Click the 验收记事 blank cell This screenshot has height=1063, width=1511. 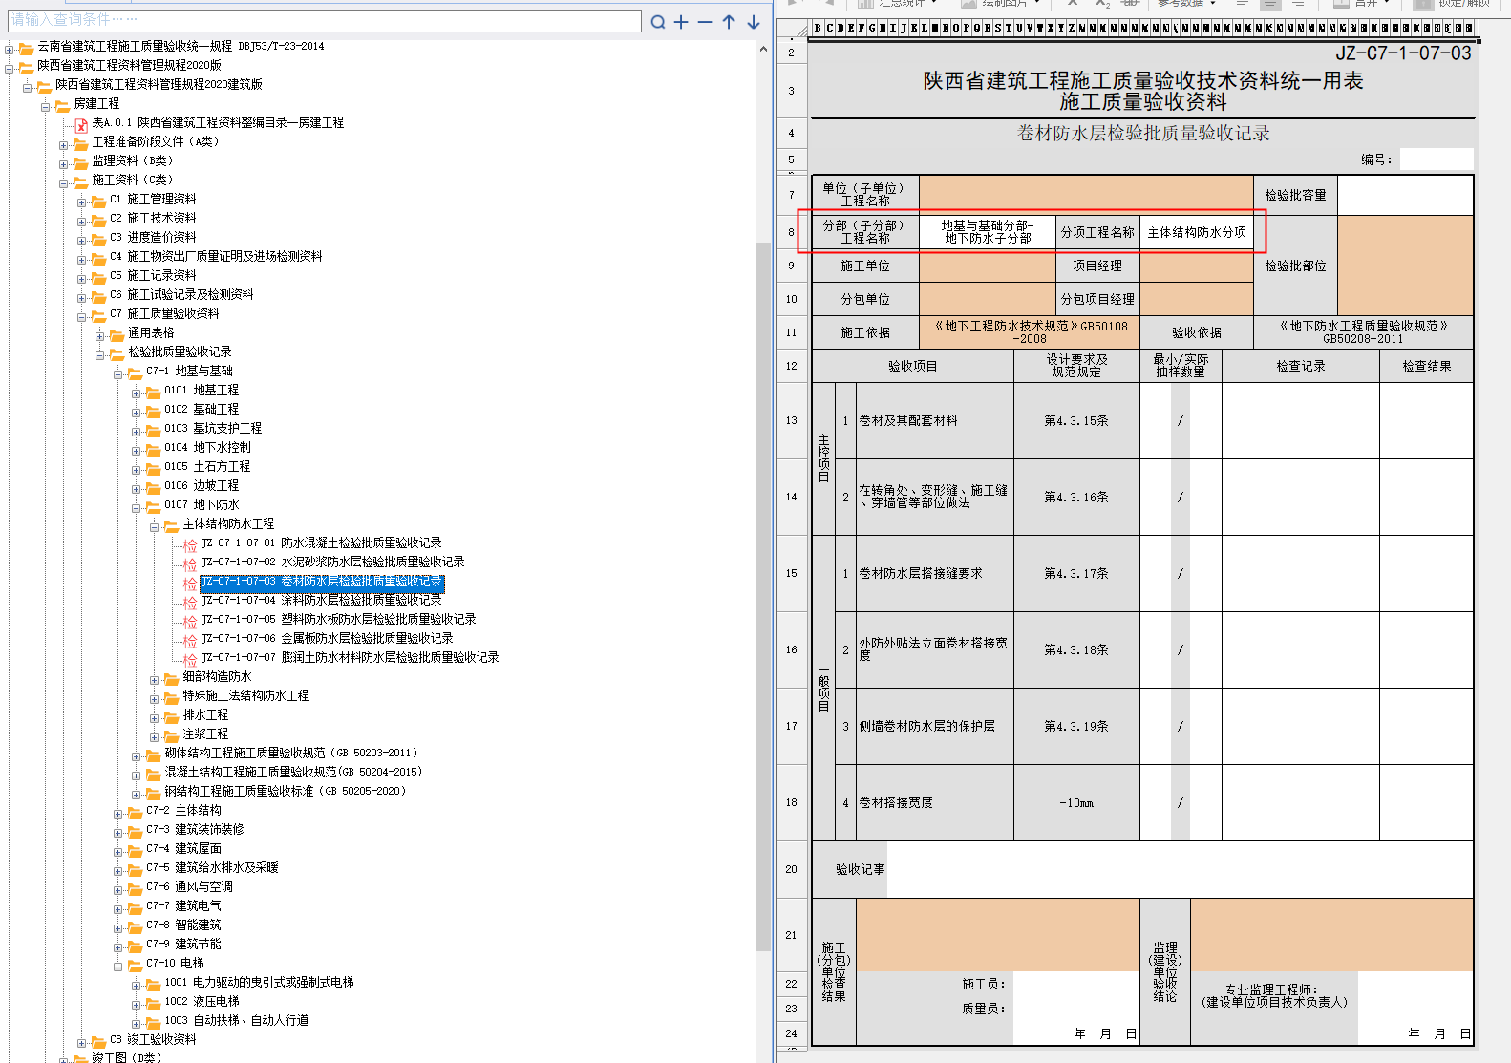pyautogui.click(x=1180, y=869)
